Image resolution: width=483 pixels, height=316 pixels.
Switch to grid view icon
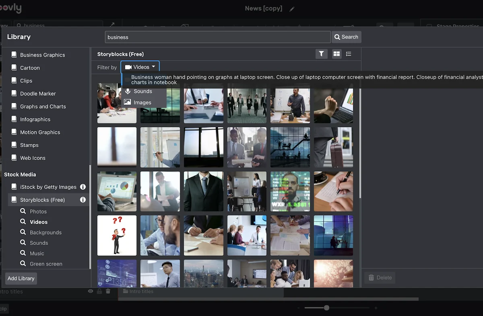tap(336, 54)
